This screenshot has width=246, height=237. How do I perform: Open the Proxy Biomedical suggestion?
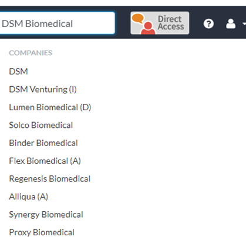coord(42,232)
